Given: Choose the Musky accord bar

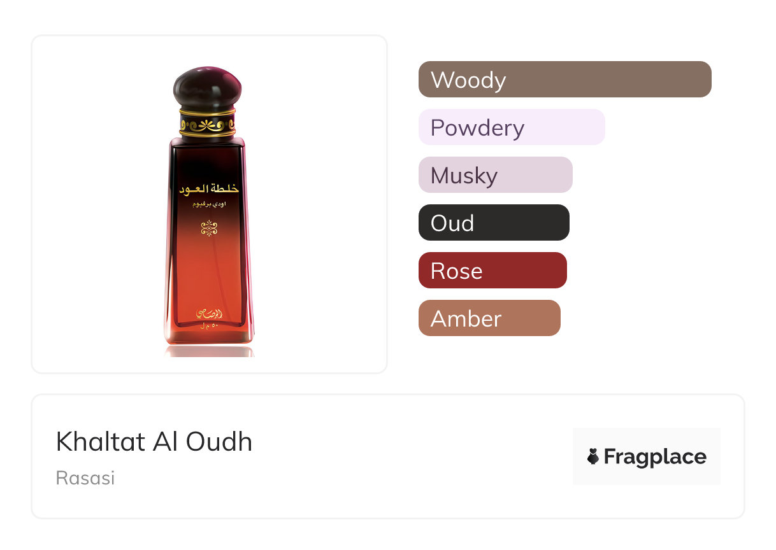Looking at the screenshot, I should (x=495, y=175).
